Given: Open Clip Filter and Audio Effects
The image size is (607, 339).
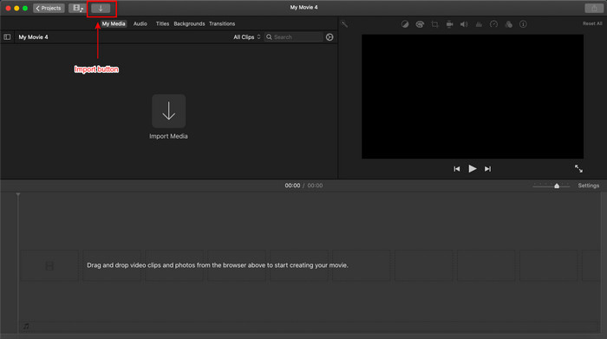Looking at the screenshot, I should tap(509, 24).
